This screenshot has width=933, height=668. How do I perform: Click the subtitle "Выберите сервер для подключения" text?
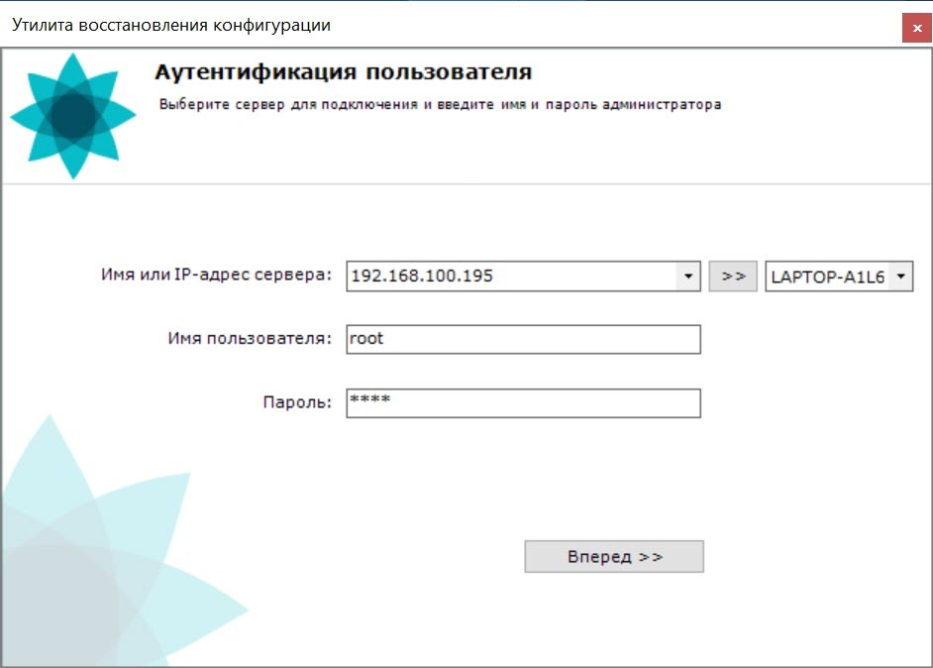439,104
